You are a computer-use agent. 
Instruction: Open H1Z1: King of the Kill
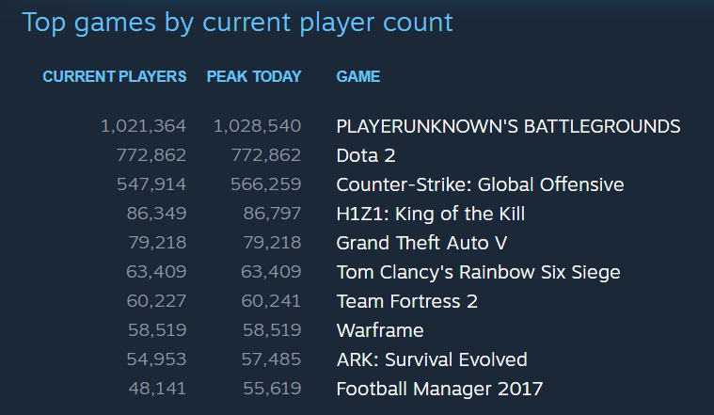pos(430,214)
